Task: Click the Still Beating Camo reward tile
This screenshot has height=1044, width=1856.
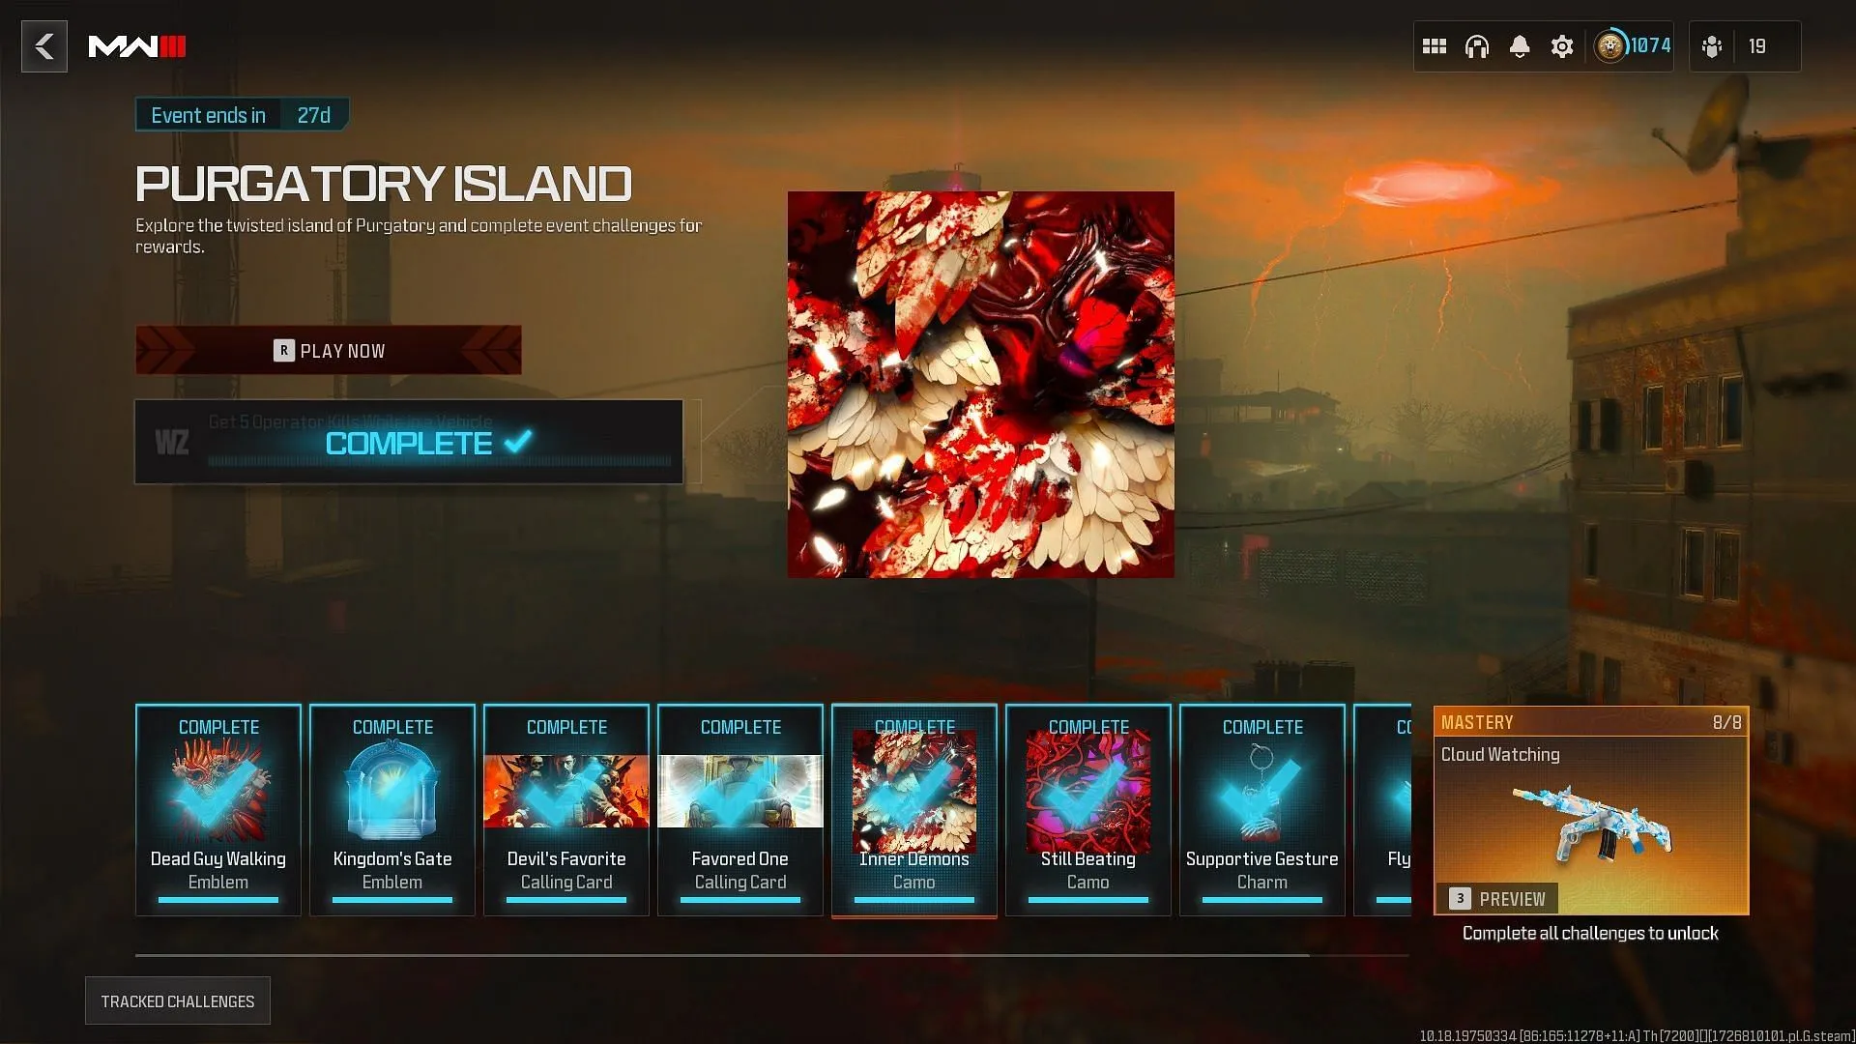Action: [x=1087, y=809]
